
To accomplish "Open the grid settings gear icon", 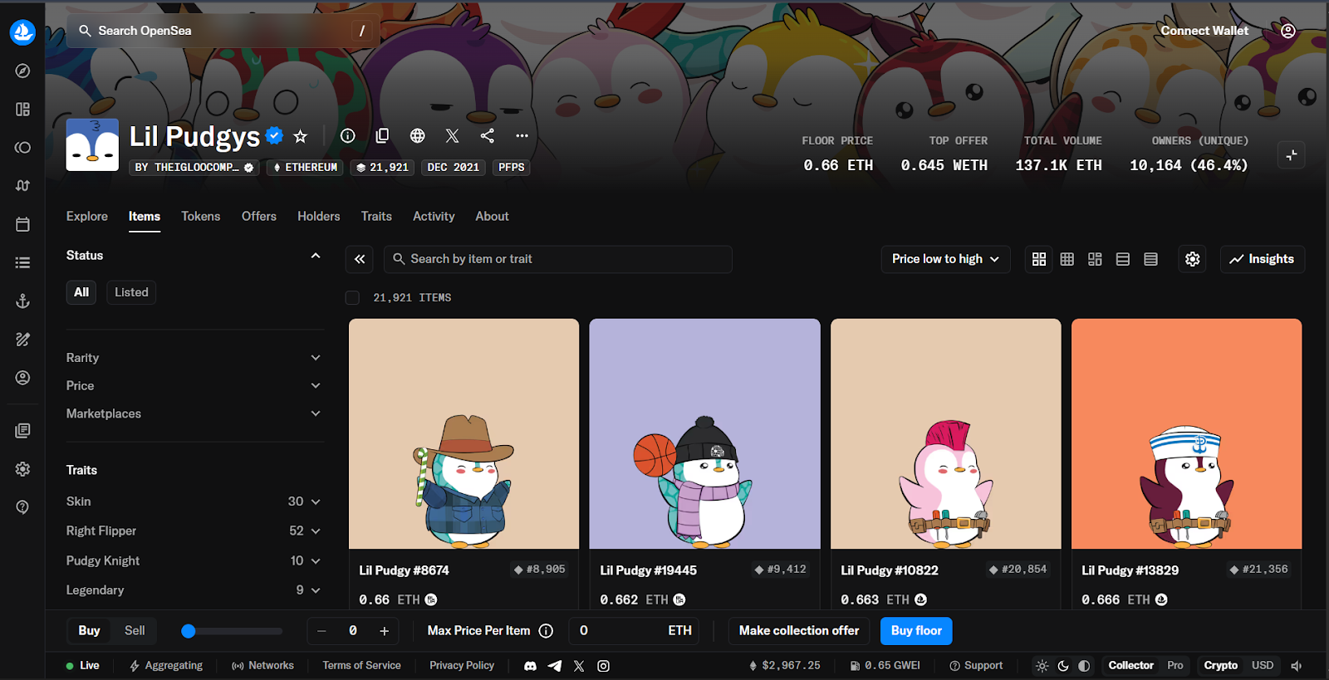I will [1192, 259].
